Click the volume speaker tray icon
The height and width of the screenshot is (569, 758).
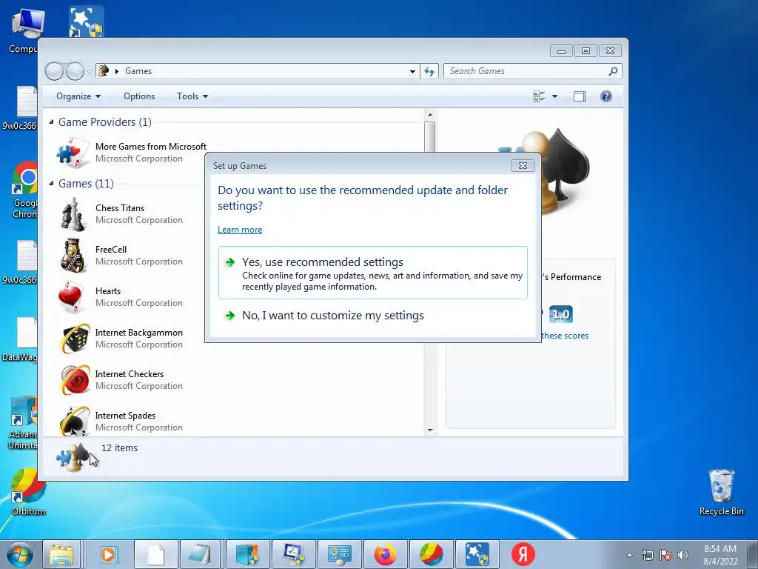[x=682, y=555]
